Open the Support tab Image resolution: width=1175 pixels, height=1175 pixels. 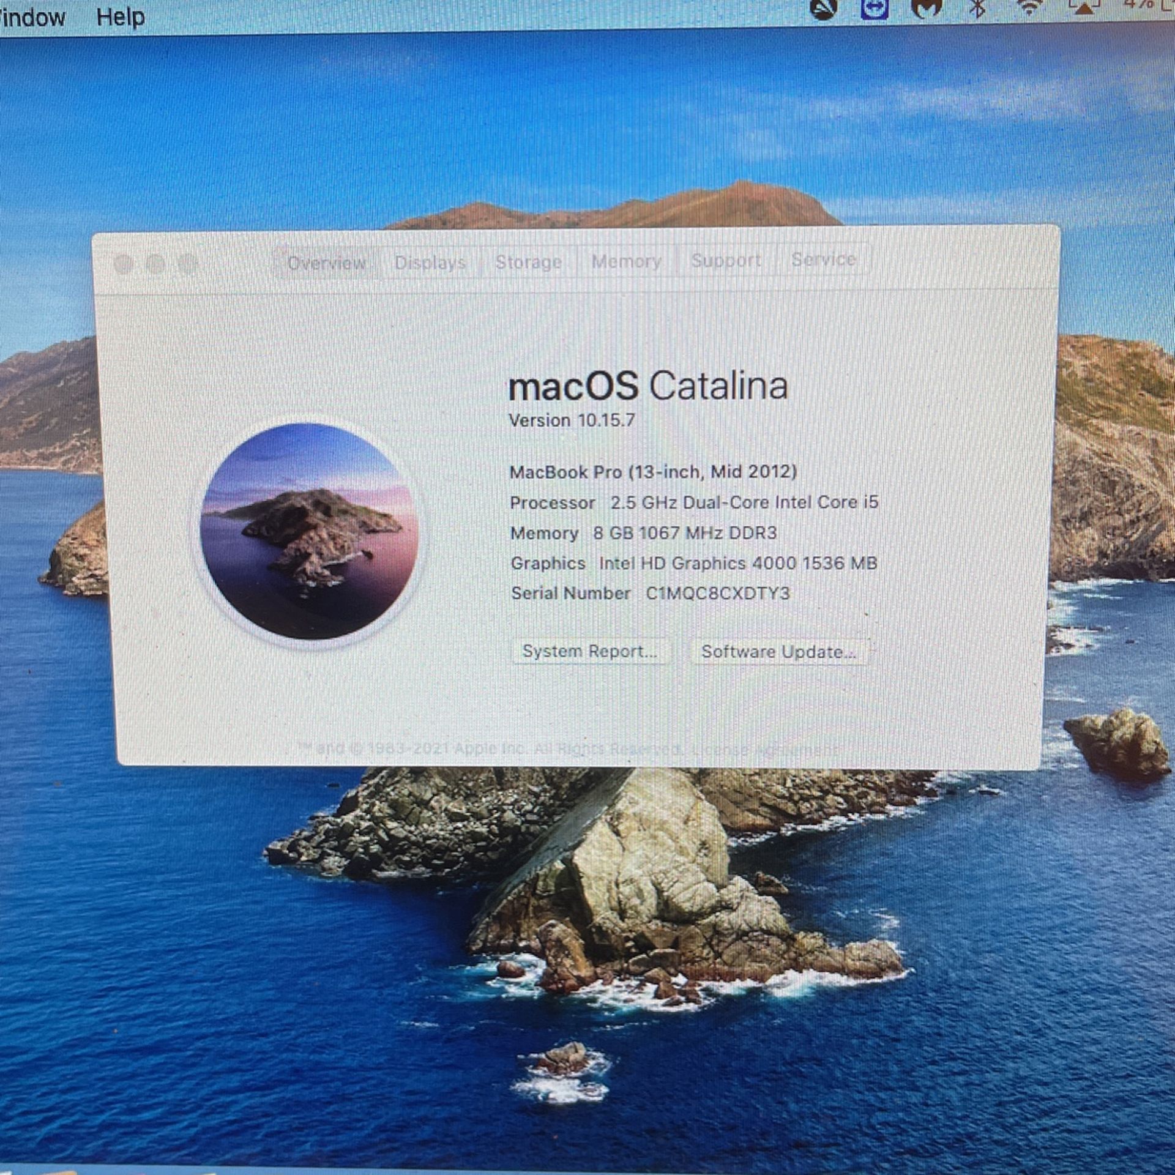click(726, 260)
